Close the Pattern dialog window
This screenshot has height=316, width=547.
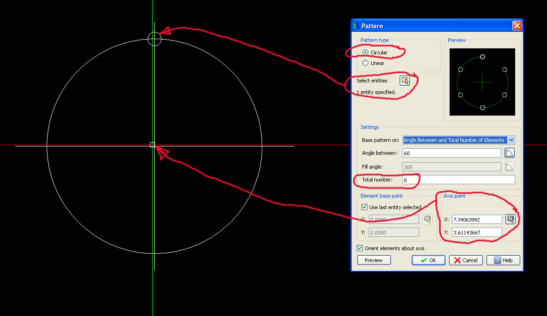517,26
